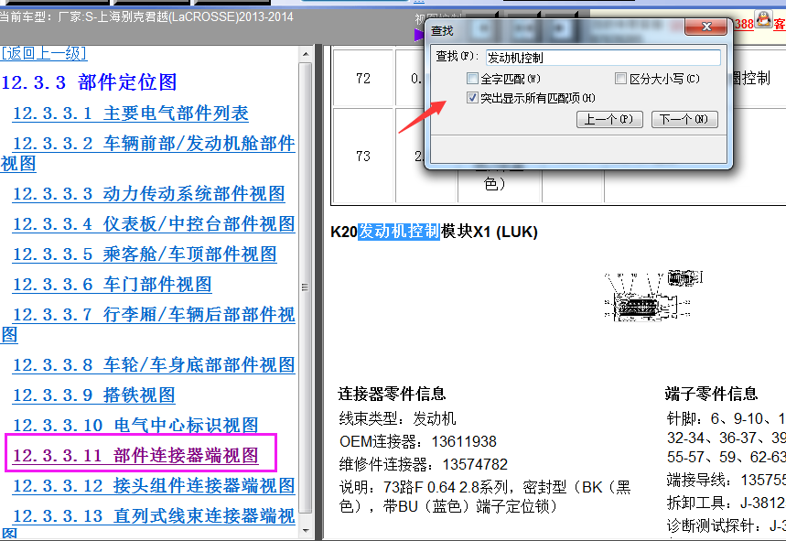Open 12.3.3.1 主要电气部件列表
The image size is (786, 541).
pyautogui.click(x=130, y=114)
